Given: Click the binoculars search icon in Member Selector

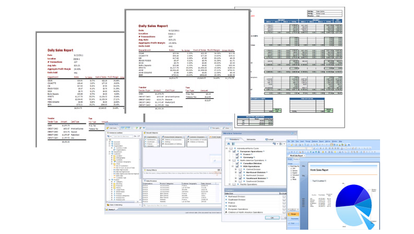Looking at the screenshot, I should 229,144.
